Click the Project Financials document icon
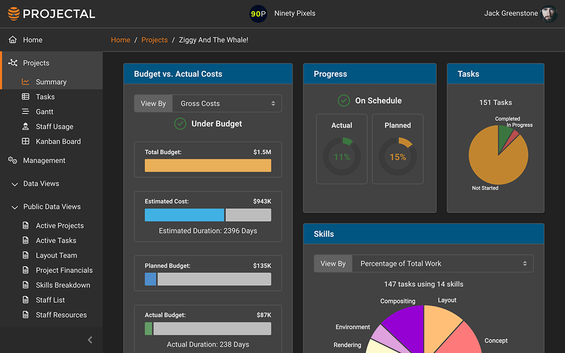The width and height of the screenshot is (565, 353). click(x=25, y=270)
